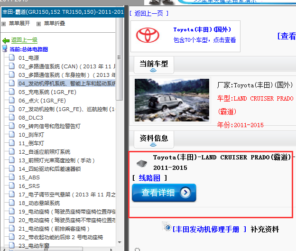Screen dimensions: 296x251
Task: Select 04_发动机停机系统 item
Action: 67,84
